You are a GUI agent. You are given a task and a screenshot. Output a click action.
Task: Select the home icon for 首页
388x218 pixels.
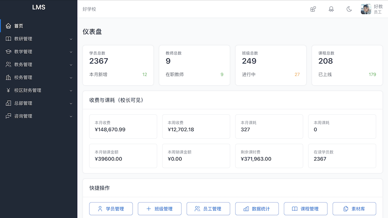click(x=8, y=26)
